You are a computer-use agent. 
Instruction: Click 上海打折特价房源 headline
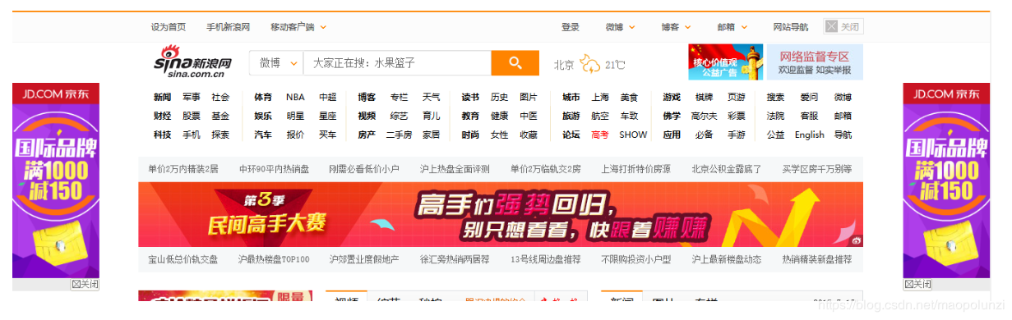click(635, 169)
